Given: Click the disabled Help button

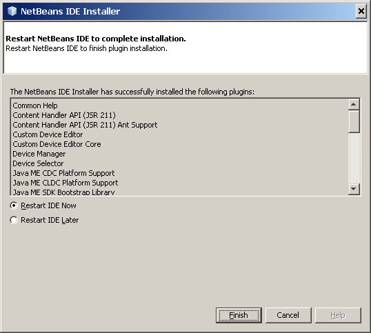Looking at the screenshot, I should [x=338, y=315].
